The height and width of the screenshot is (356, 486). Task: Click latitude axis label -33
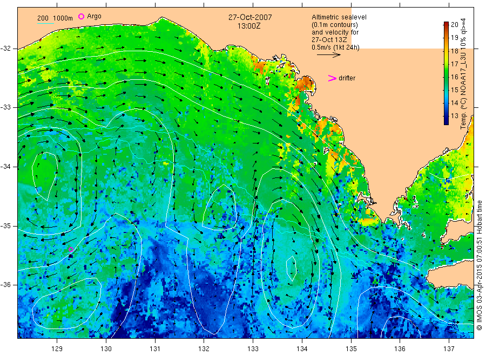coord(5,107)
